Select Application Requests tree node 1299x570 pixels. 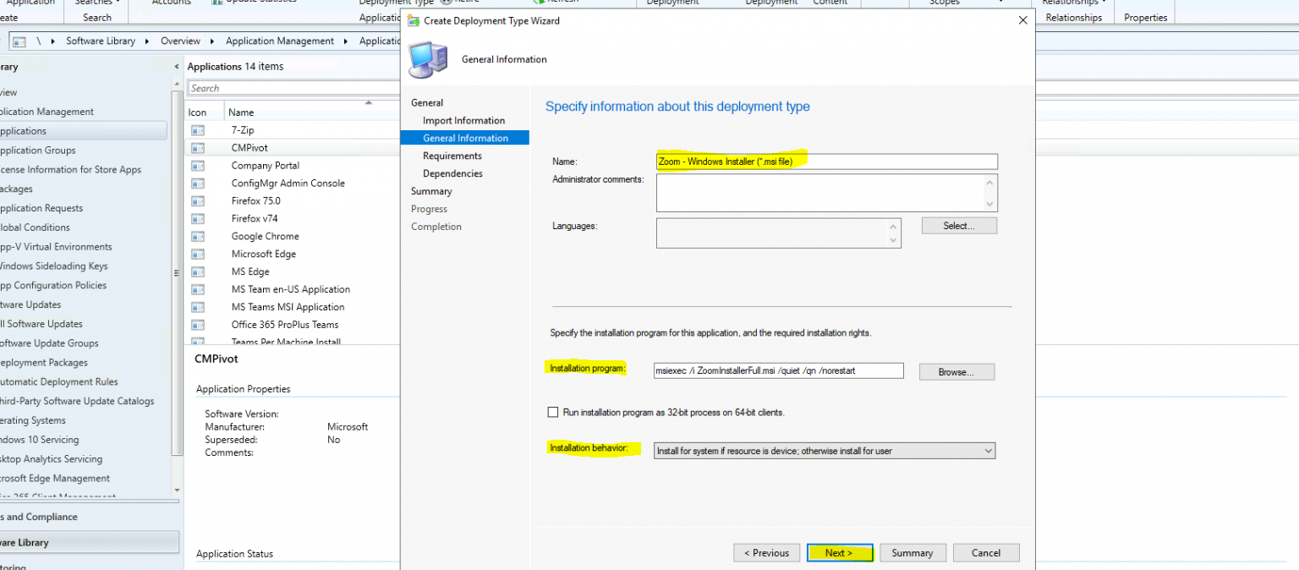tap(41, 208)
